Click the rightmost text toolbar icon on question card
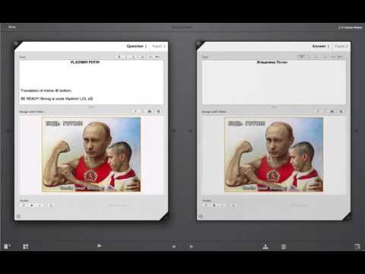 pyautogui.click(x=157, y=56)
